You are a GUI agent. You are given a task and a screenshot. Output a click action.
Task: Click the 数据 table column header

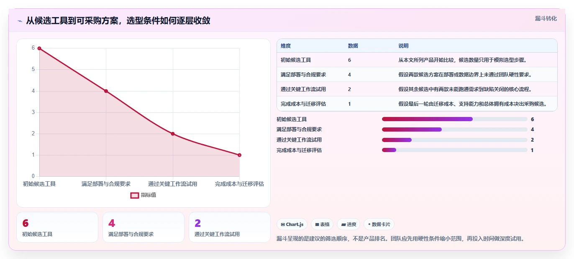click(x=353, y=46)
